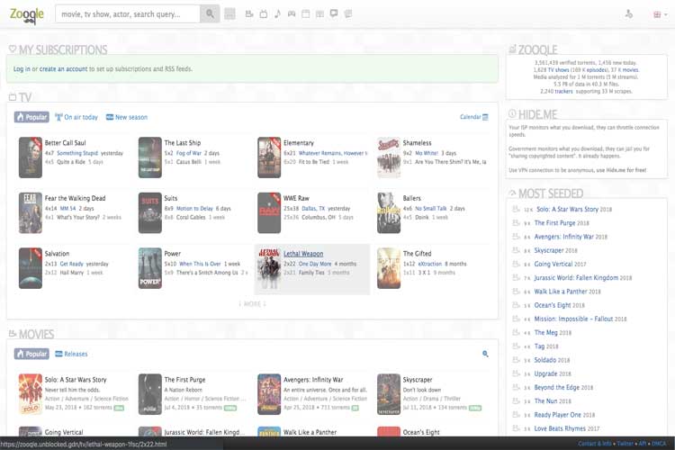Image resolution: width=675 pixels, height=450 pixels.
Task: Open Fear the Walking Dead title
Action: [75, 199]
